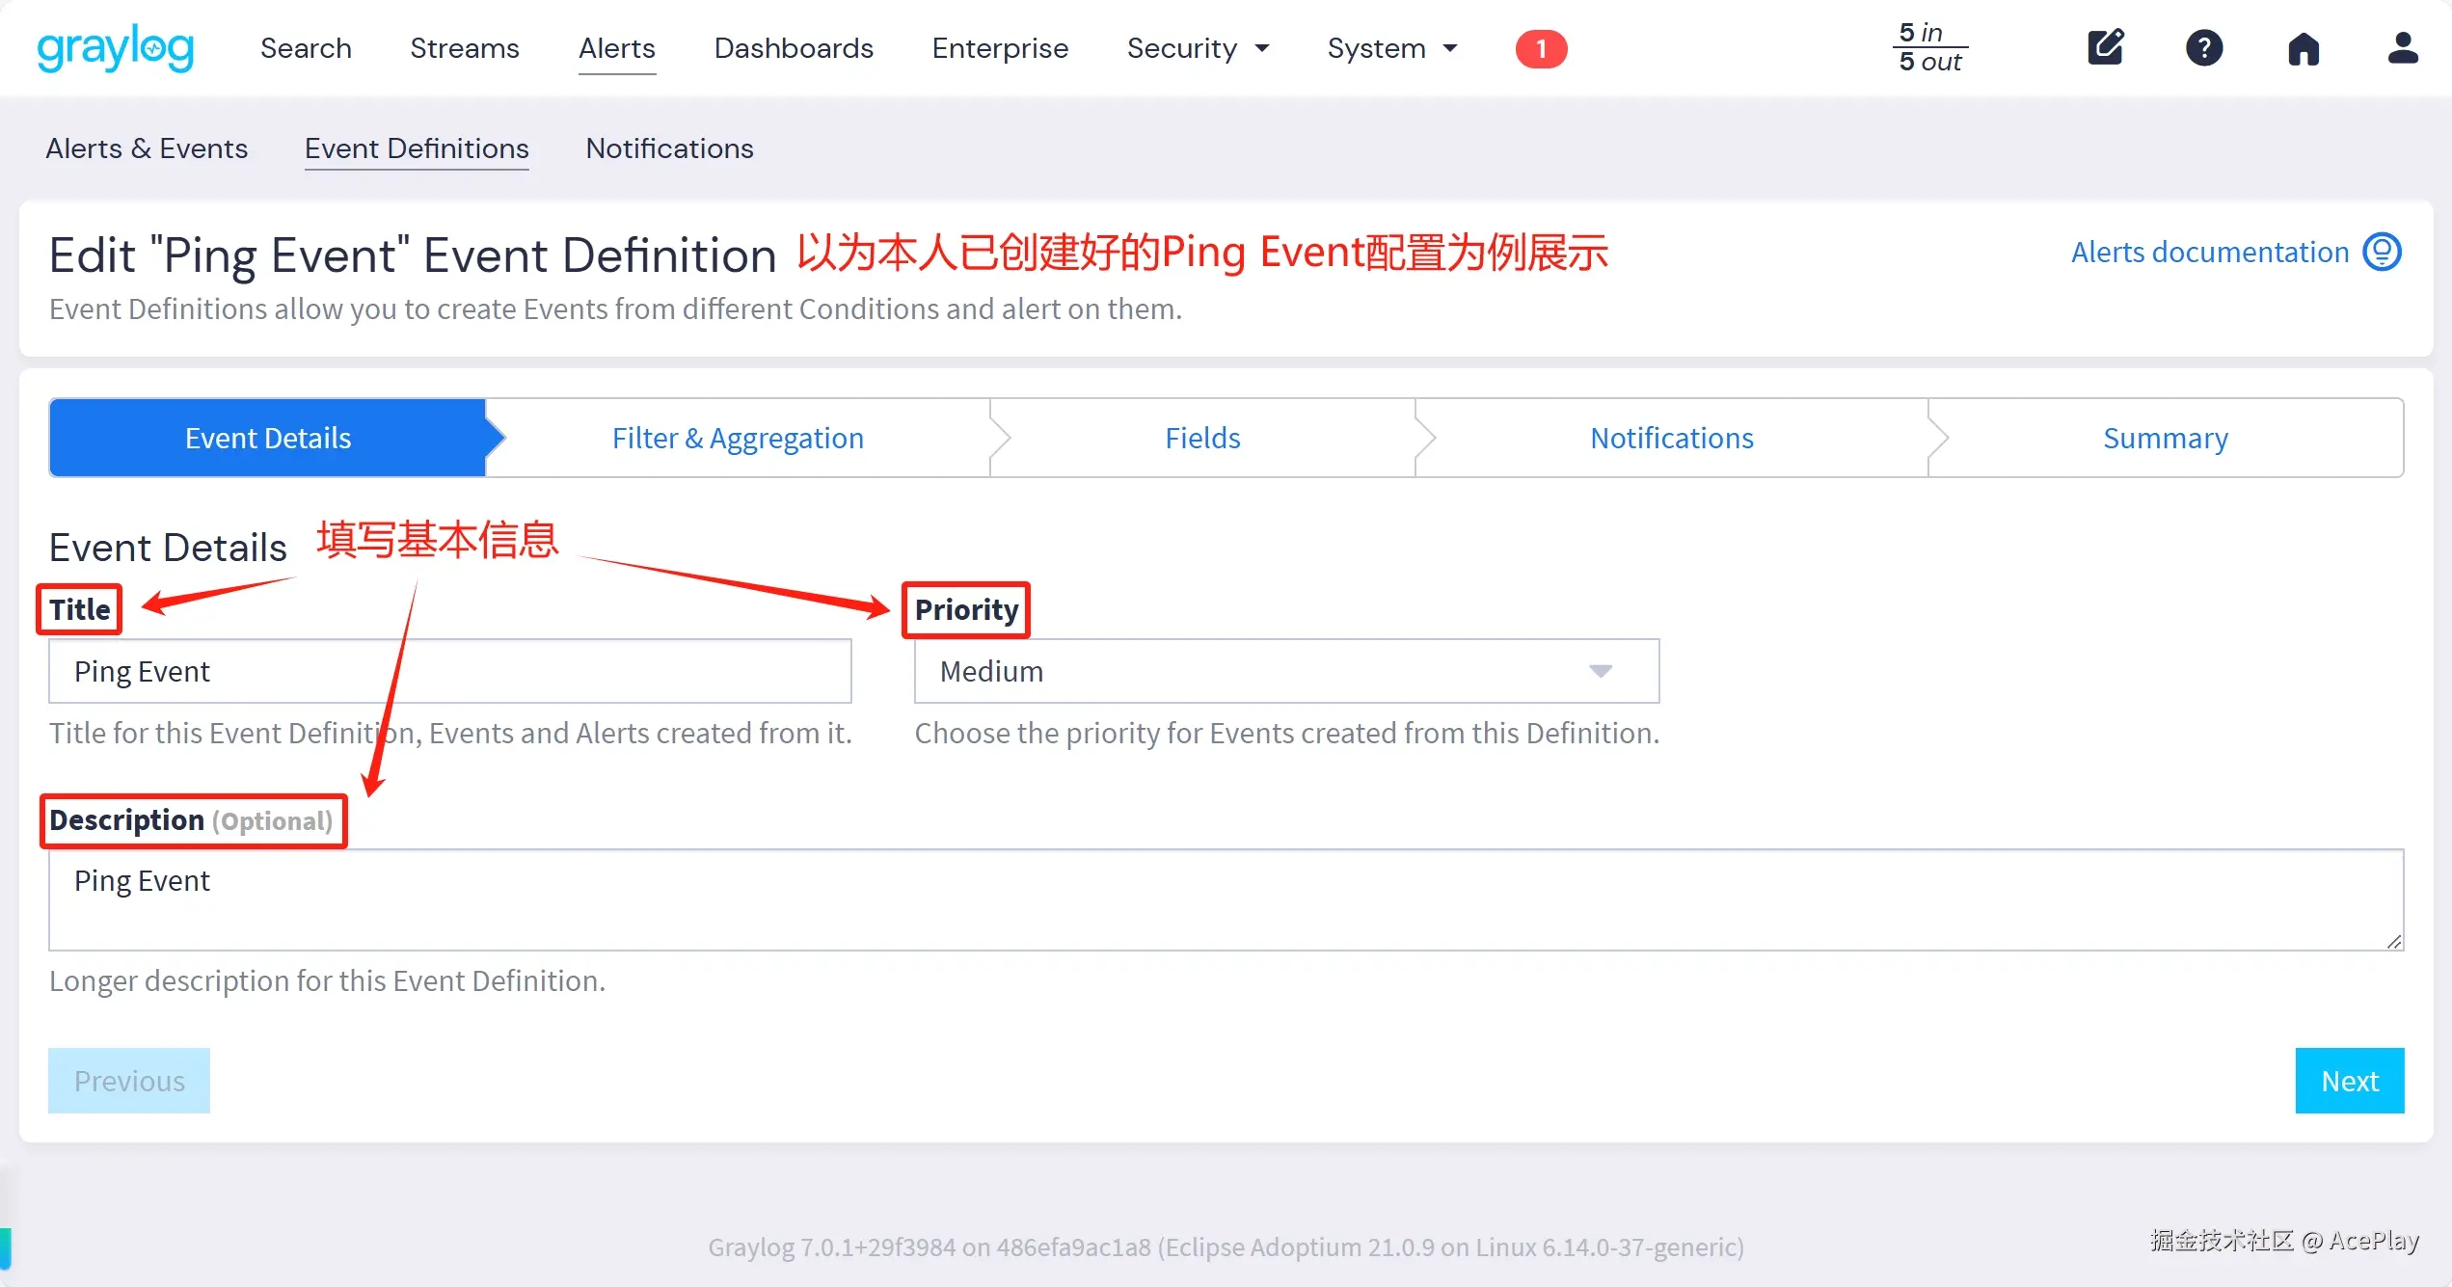Click into the Title input field
Screen dimensions: 2452x1287
pos(449,671)
